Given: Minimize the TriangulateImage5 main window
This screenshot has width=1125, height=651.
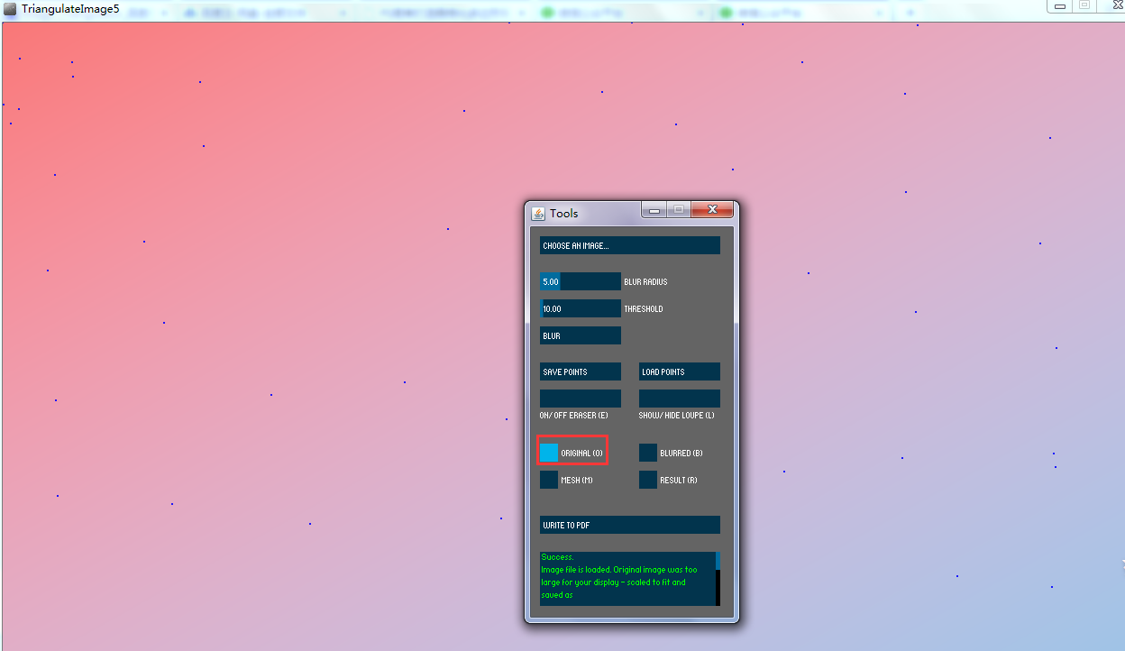Looking at the screenshot, I should [1060, 5].
